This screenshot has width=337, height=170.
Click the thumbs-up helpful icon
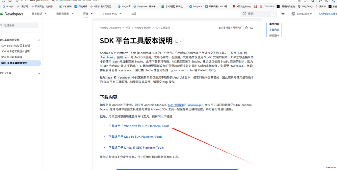(x=246, y=28)
